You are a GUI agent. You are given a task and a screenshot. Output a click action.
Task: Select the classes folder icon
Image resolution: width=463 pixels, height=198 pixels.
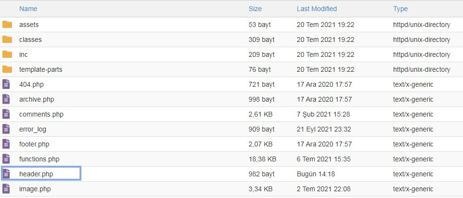tap(7, 40)
